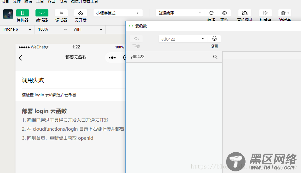Click the 部署 login 云函数 heading
The image size is (301, 173).
pyautogui.click(x=44, y=111)
